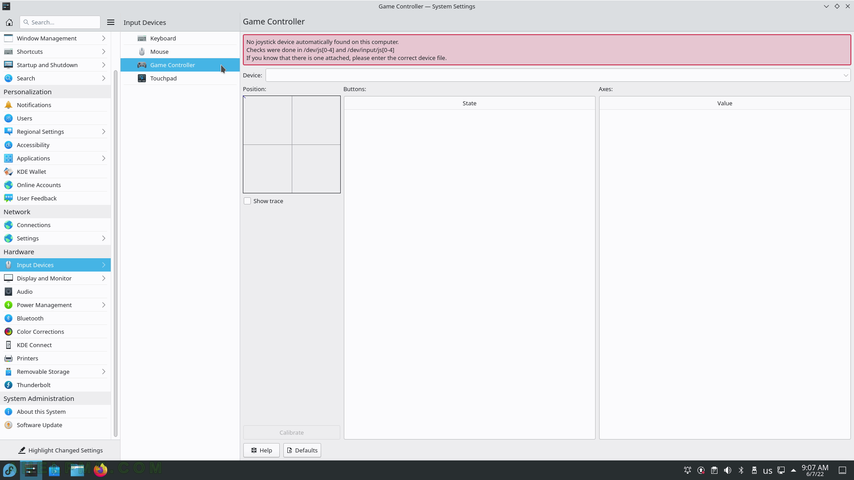Open the sidebar hamburger menu
The image size is (854, 480).
[x=111, y=22]
